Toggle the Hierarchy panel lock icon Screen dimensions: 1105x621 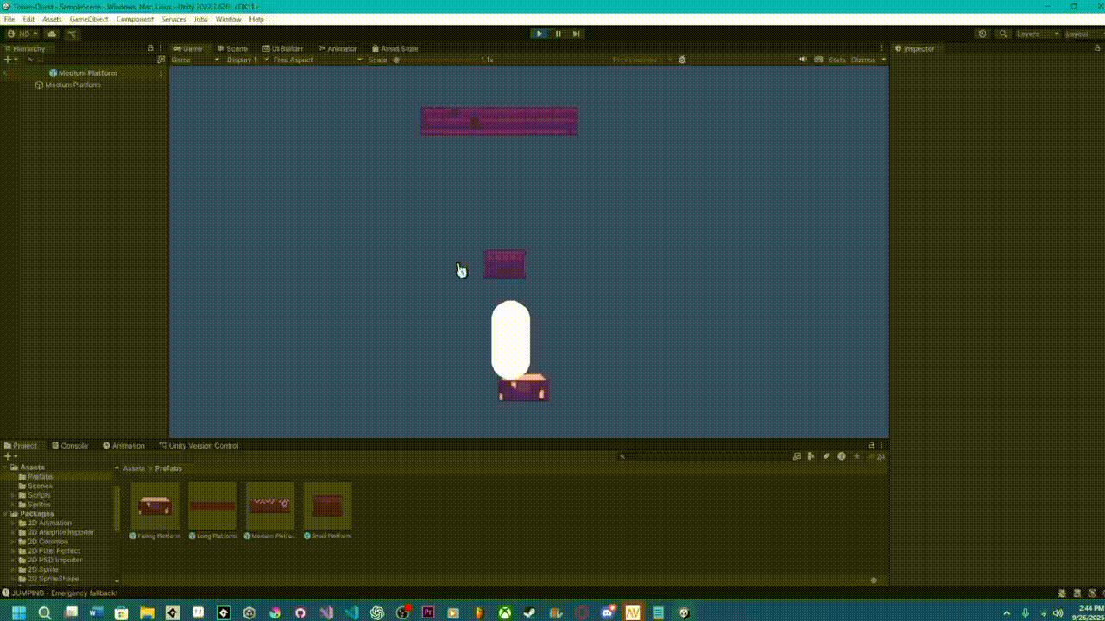click(x=150, y=48)
